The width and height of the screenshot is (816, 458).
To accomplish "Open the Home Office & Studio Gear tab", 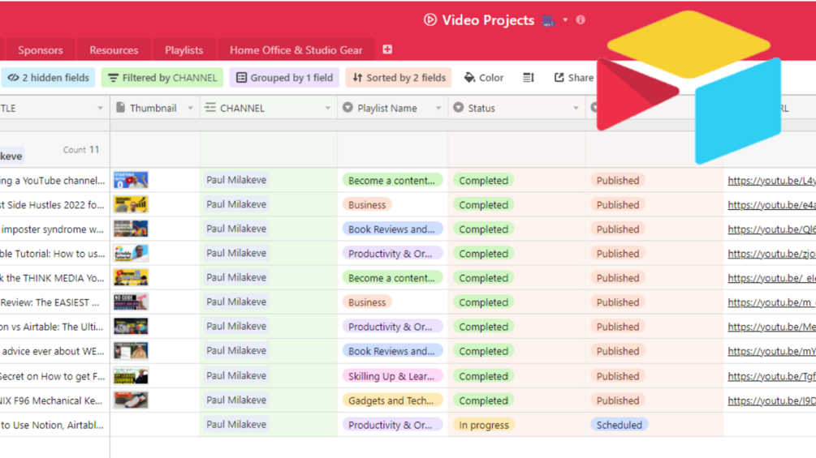I will point(296,49).
